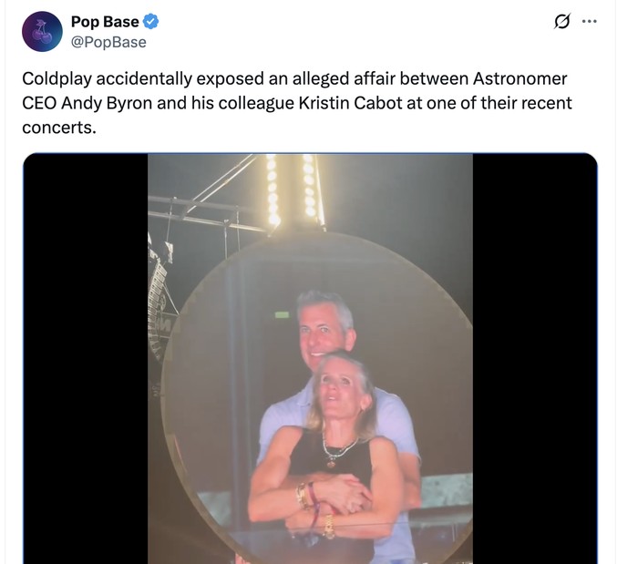The width and height of the screenshot is (638, 564).
Task: Visit the @PopBase handle link
Action: 108,42
